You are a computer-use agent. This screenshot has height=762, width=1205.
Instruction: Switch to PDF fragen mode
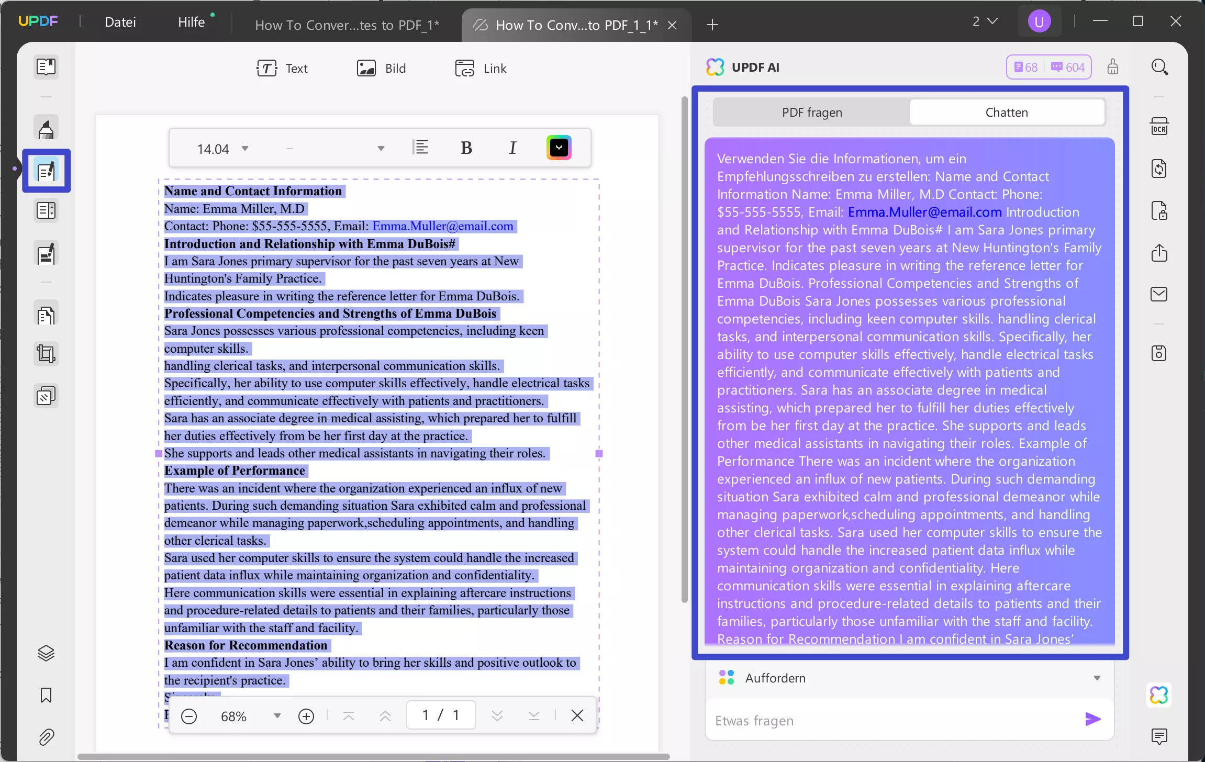pyautogui.click(x=812, y=113)
